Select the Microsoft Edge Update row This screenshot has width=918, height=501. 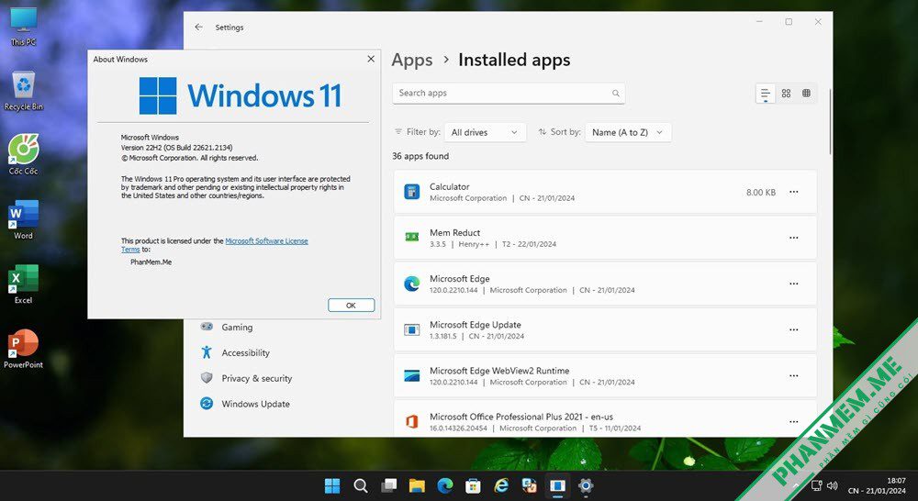point(605,329)
